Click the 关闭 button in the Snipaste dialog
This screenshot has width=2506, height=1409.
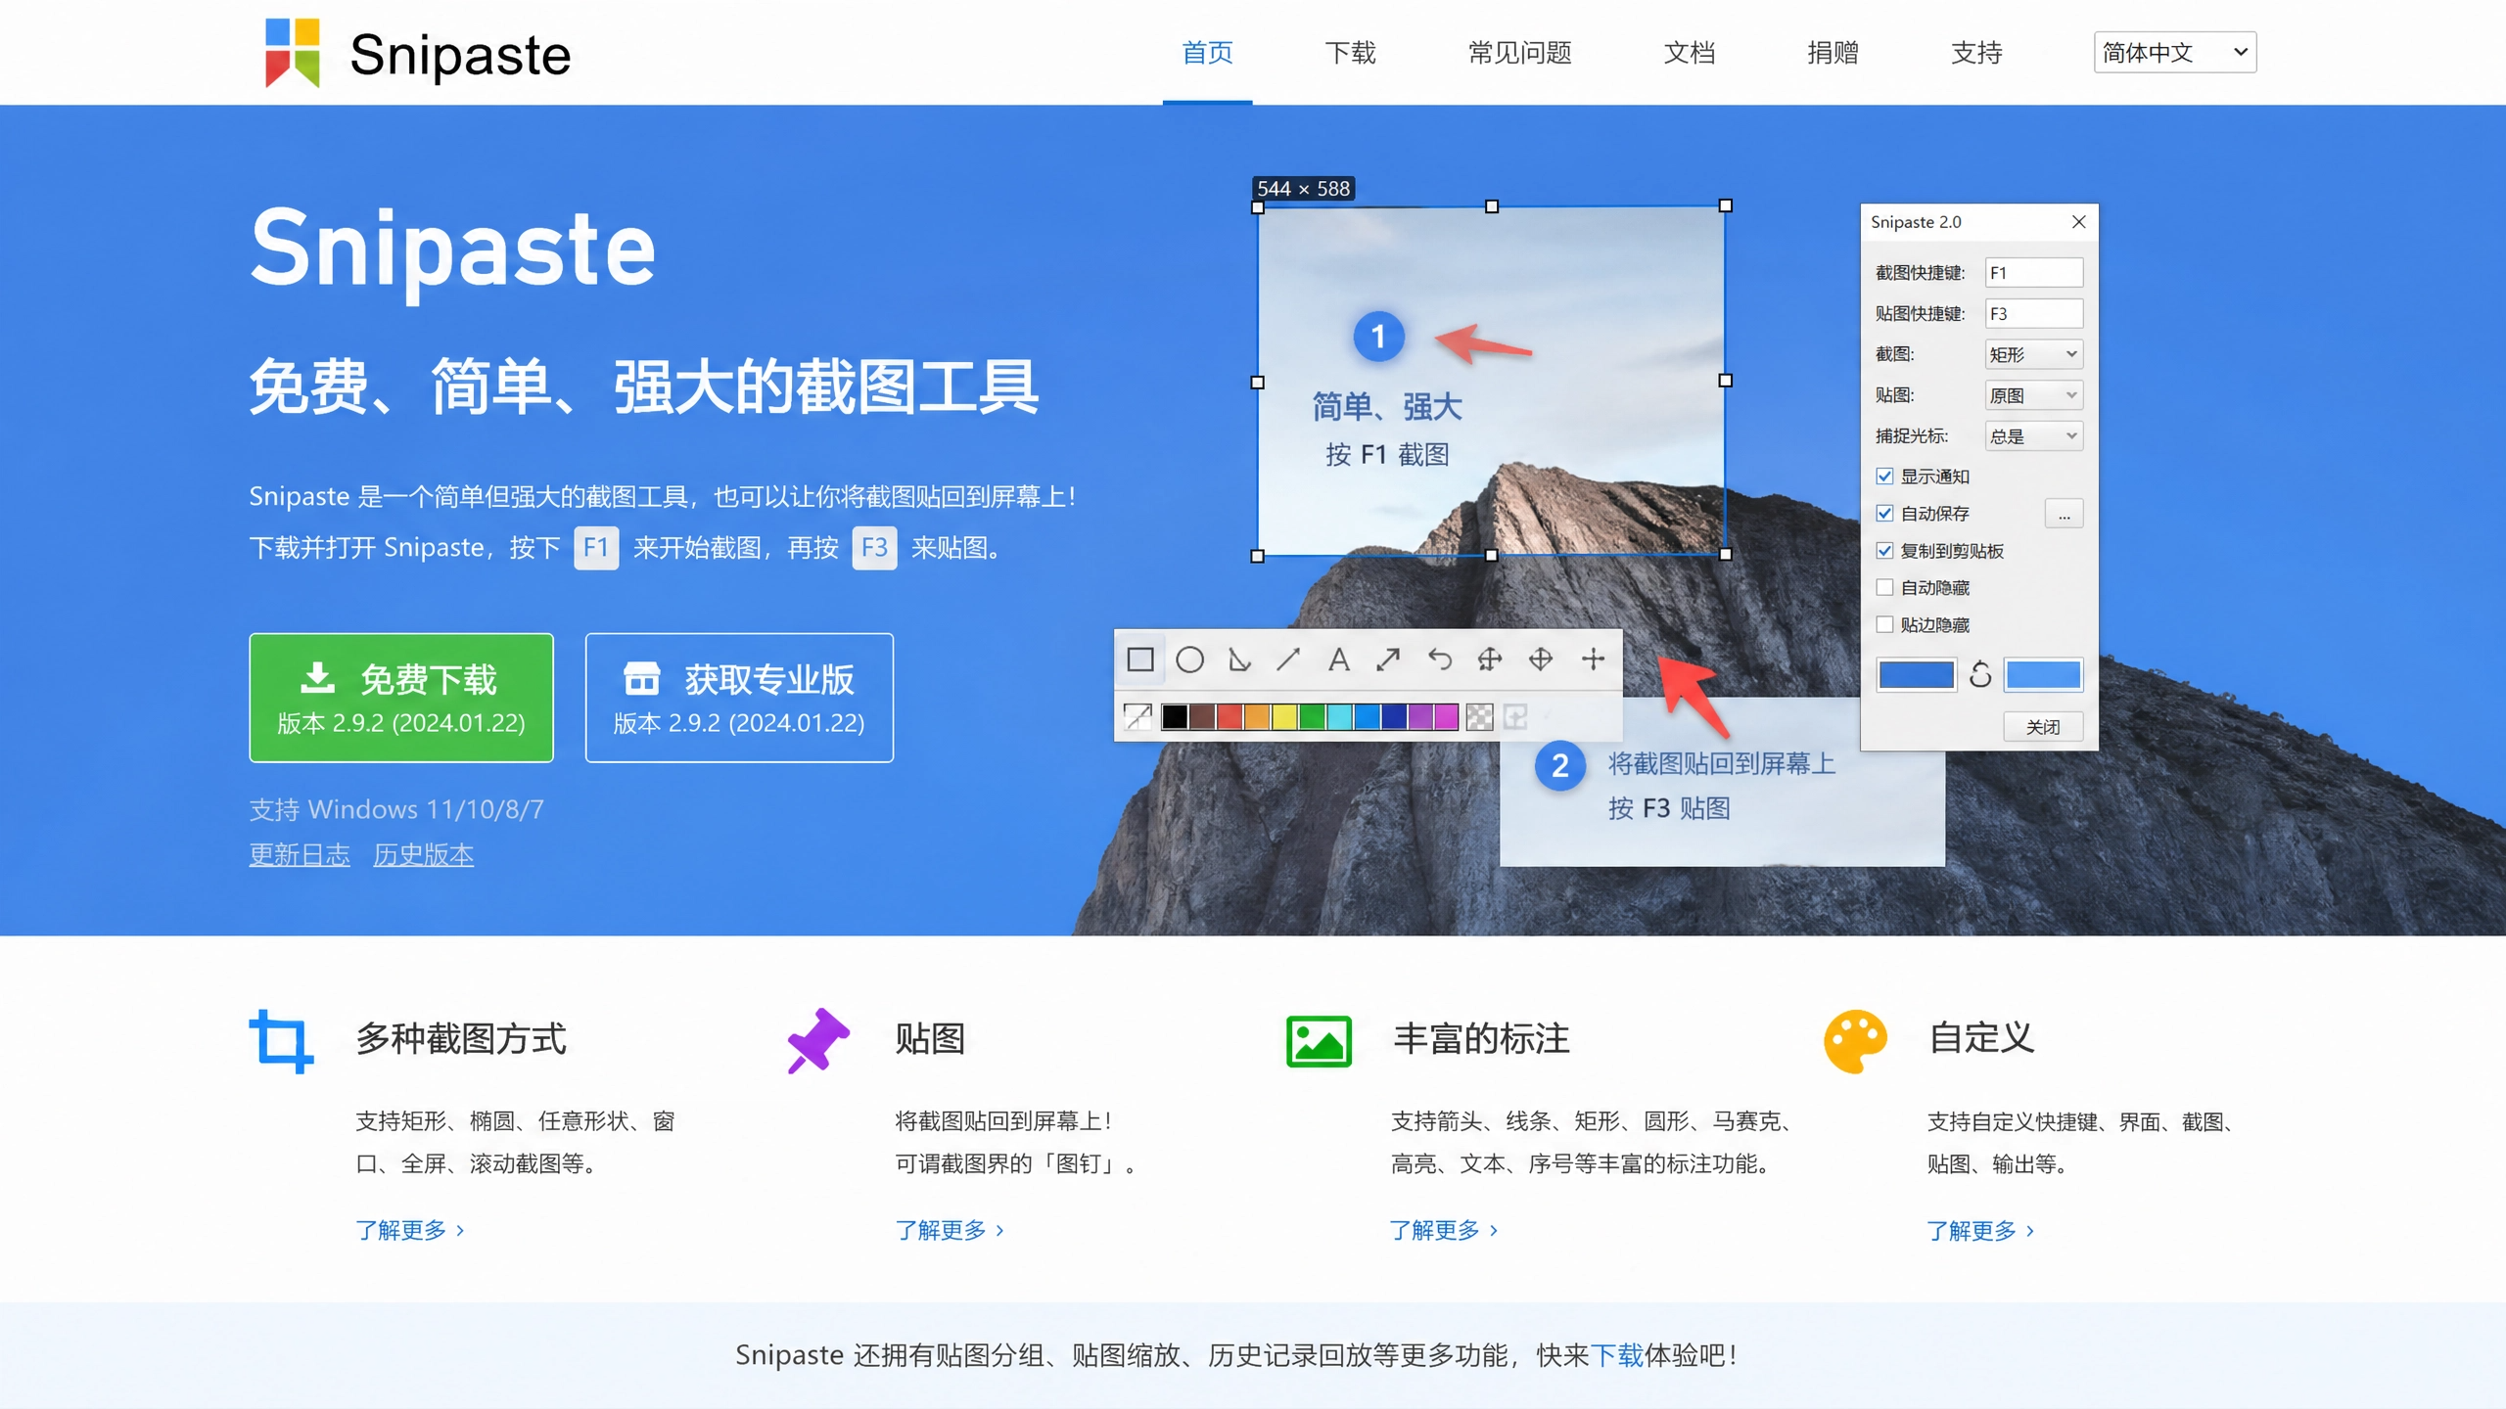[2043, 727]
